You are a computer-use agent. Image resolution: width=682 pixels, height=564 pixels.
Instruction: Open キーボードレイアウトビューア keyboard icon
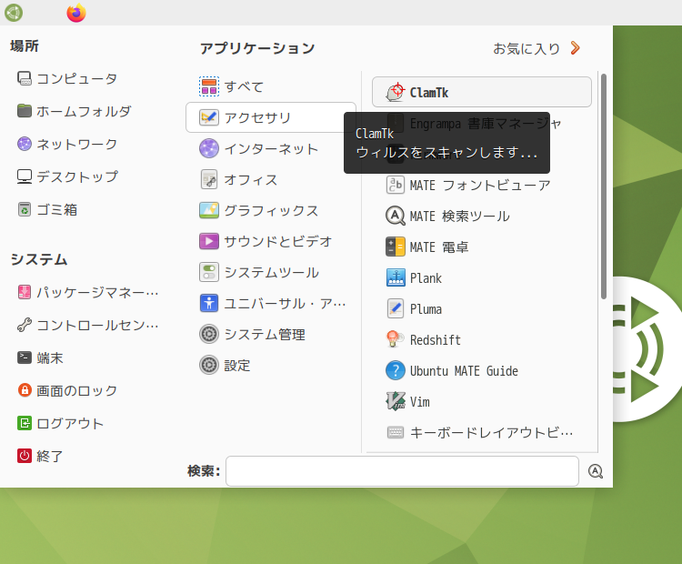396,432
